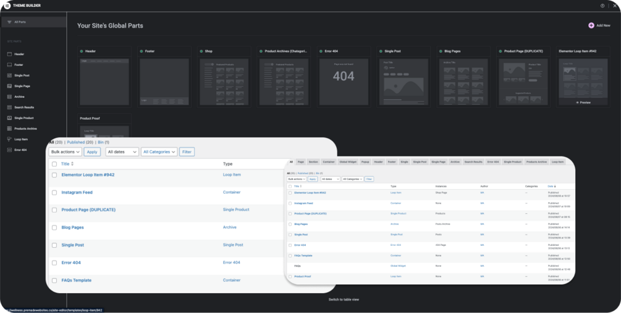
Task: Open All Categories dropdown in small table
Action: pos(352,179)
